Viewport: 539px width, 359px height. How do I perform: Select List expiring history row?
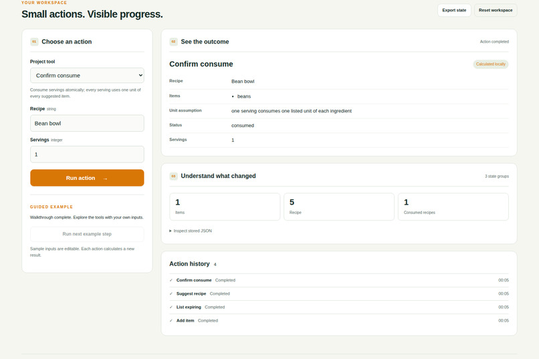point(339,307)
